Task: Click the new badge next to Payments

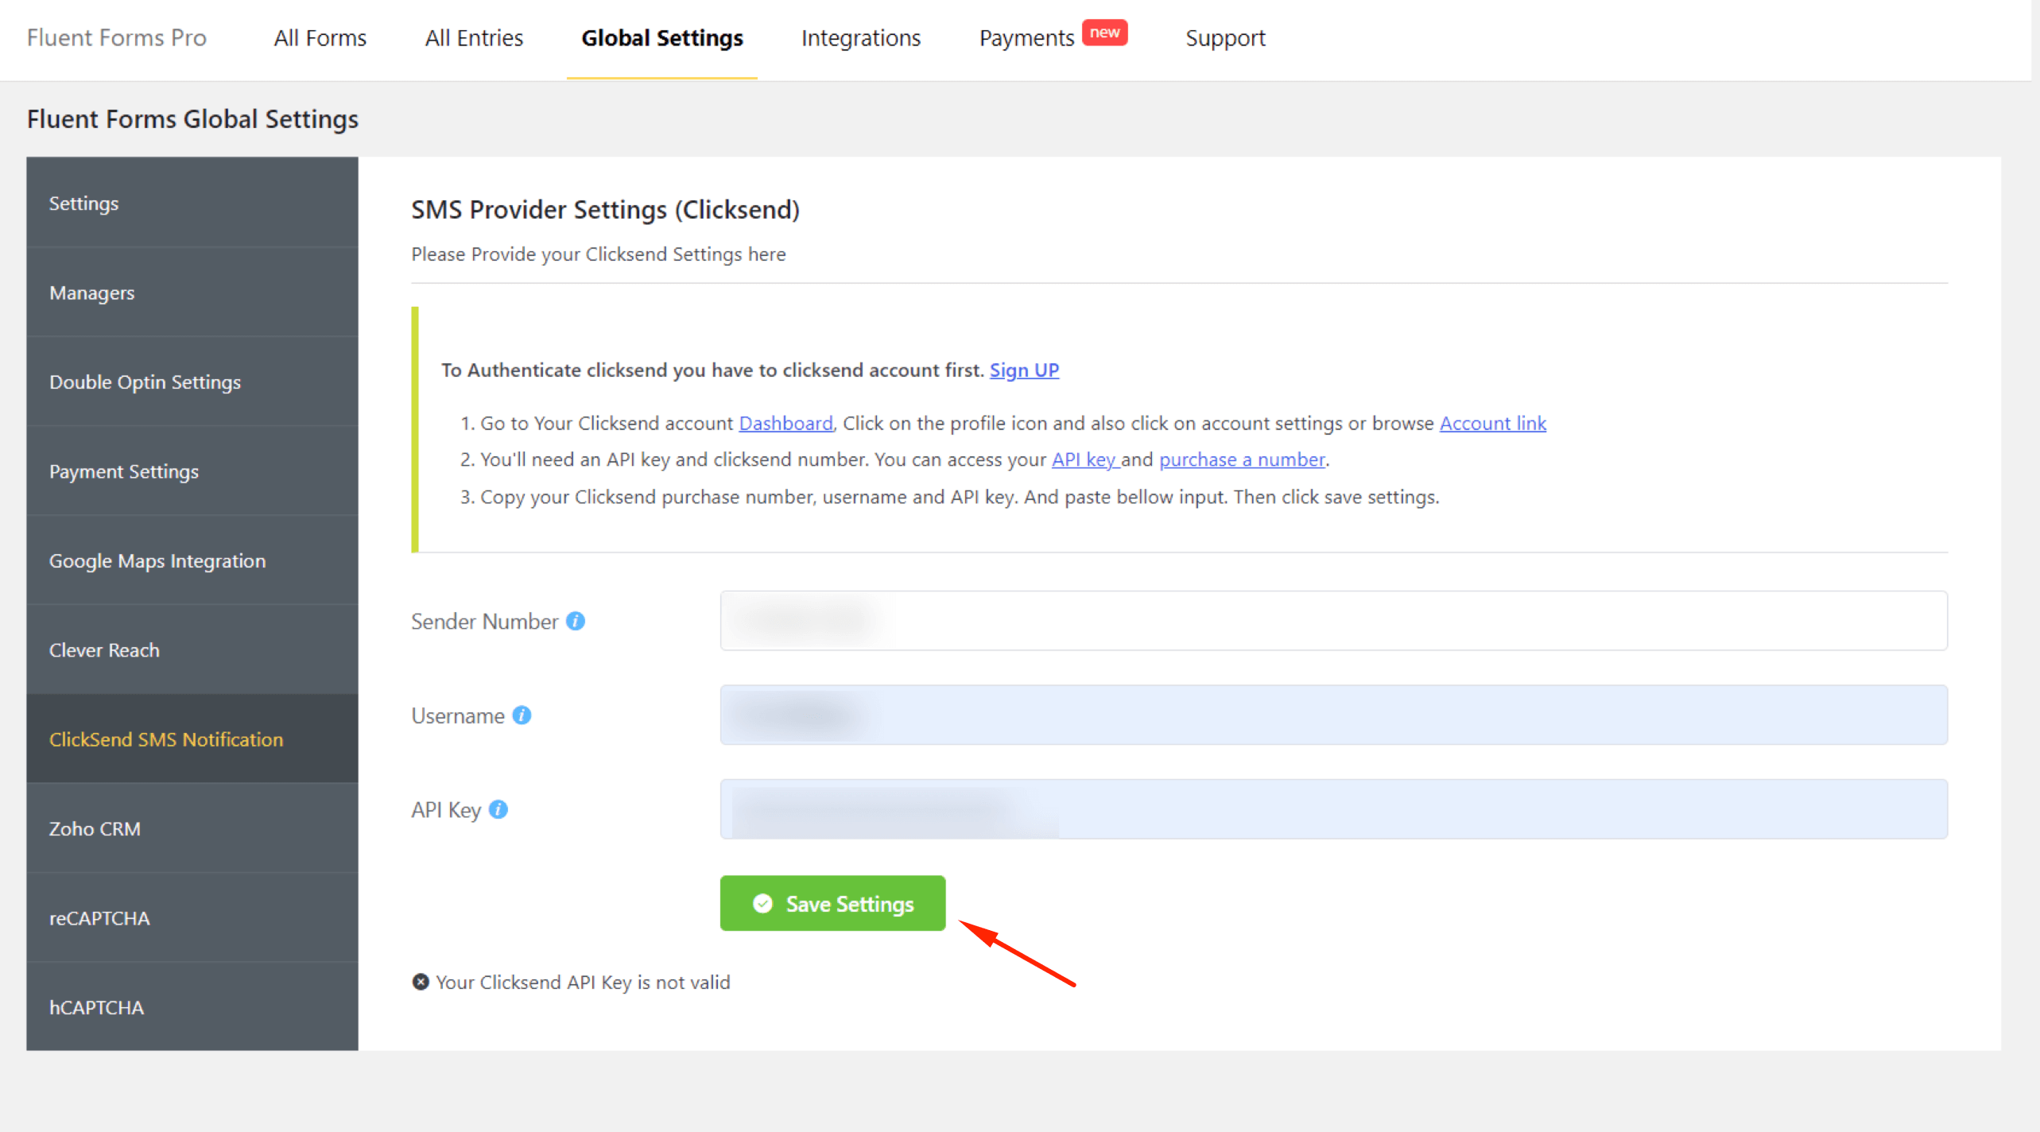Action: (1104, 33)
